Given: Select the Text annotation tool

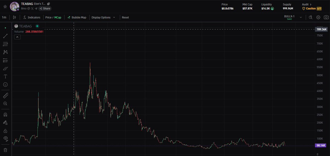Looking at the screenshot, I should coord(5,76).
